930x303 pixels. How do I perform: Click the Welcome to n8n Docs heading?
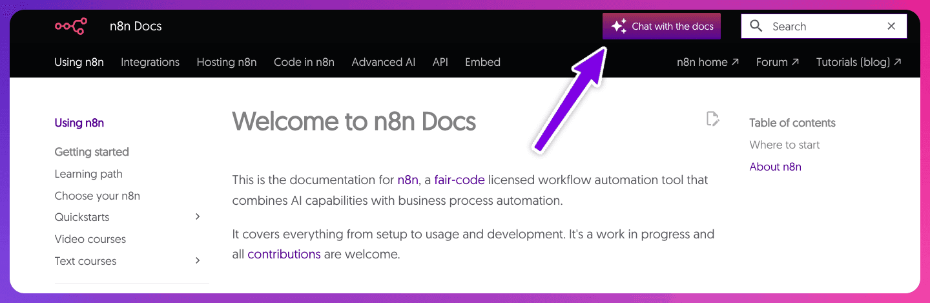pos(354,121)
